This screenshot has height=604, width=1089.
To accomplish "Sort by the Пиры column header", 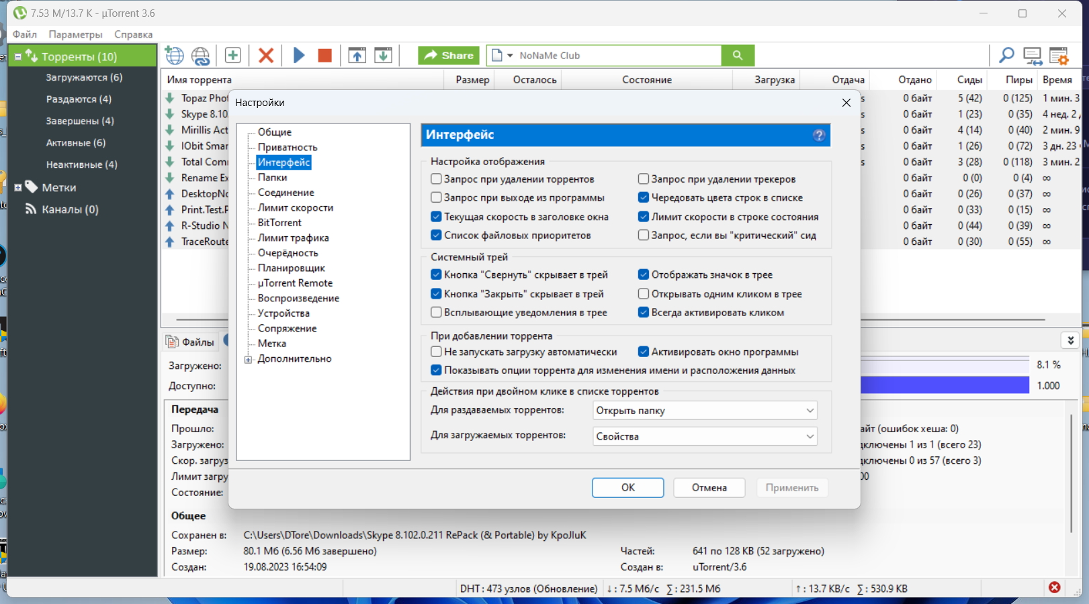I will pos(1018,80).
